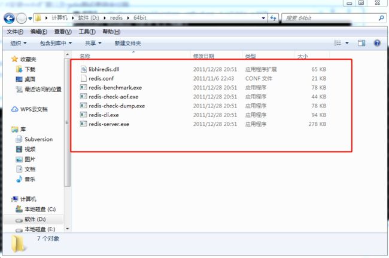Open 本地磁盘 (C:) in the sidebar
389x258 pixels.
click(x=40, y=209)
